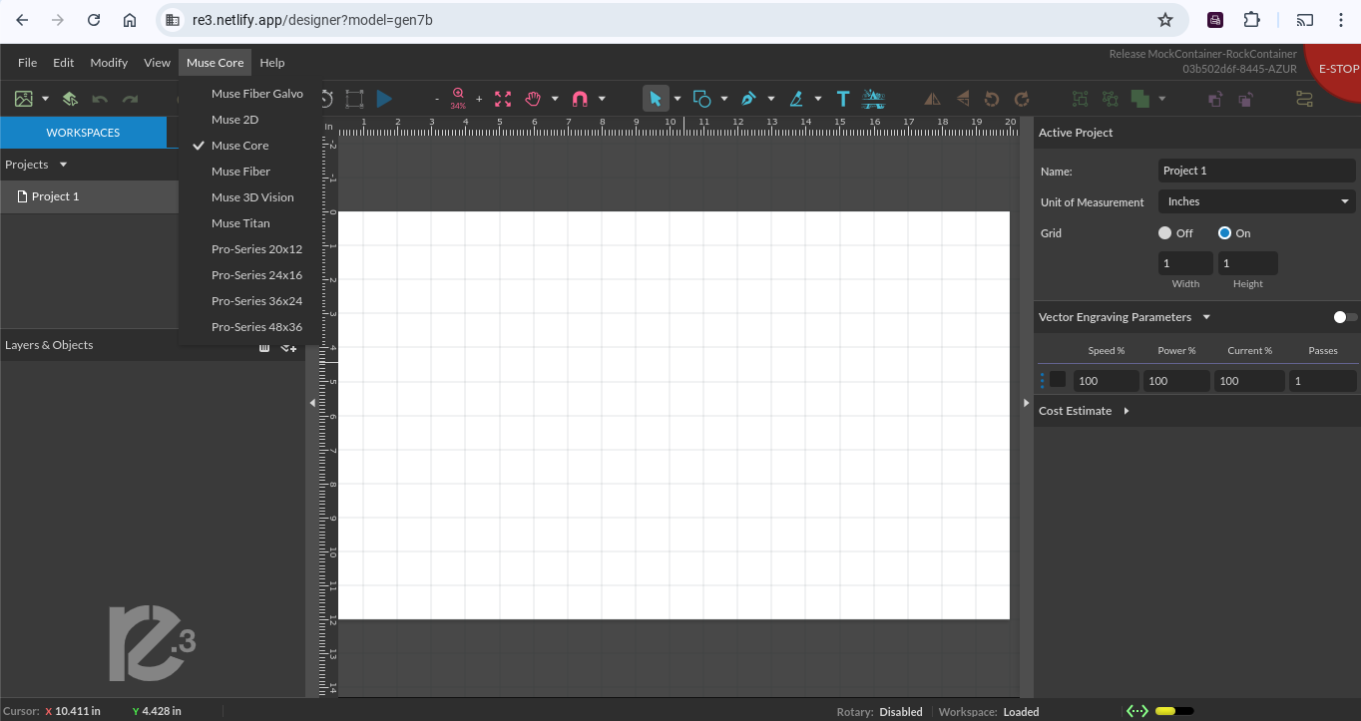
Task: Open the magnet snap dropdown arrow
Action: 602,99
